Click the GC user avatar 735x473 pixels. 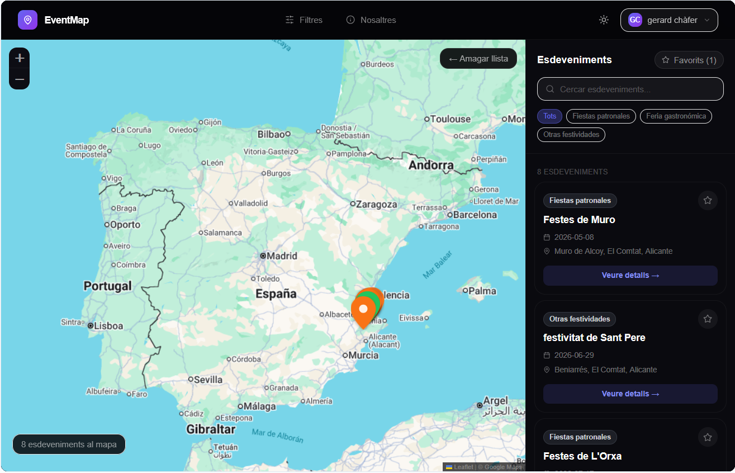[x=635, y=20]
